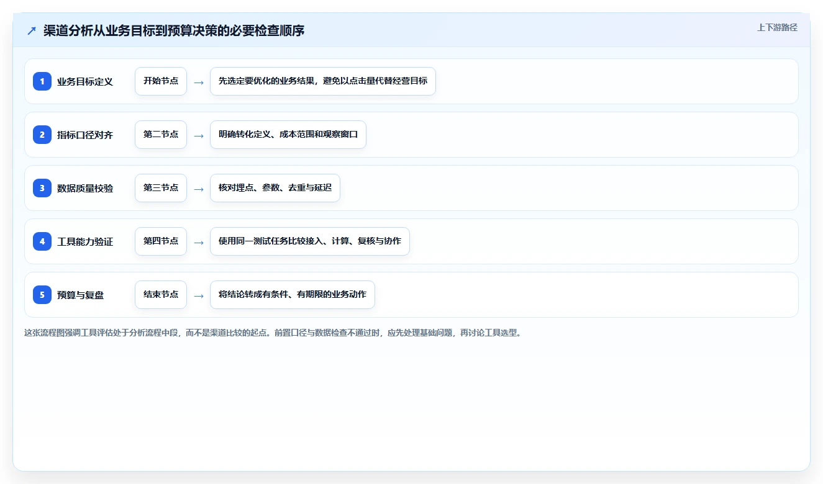Click the box 将结论转成有条件、有期限的业务动作

click(x=293, y=295)
